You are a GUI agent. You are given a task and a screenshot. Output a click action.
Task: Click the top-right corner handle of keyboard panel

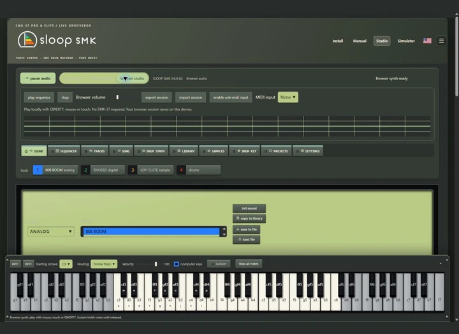click(447, 260)
